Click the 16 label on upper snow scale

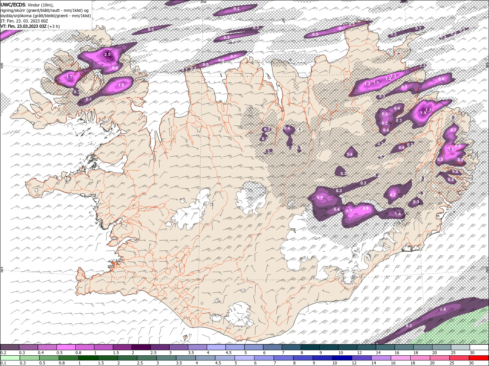pos(397,353)
